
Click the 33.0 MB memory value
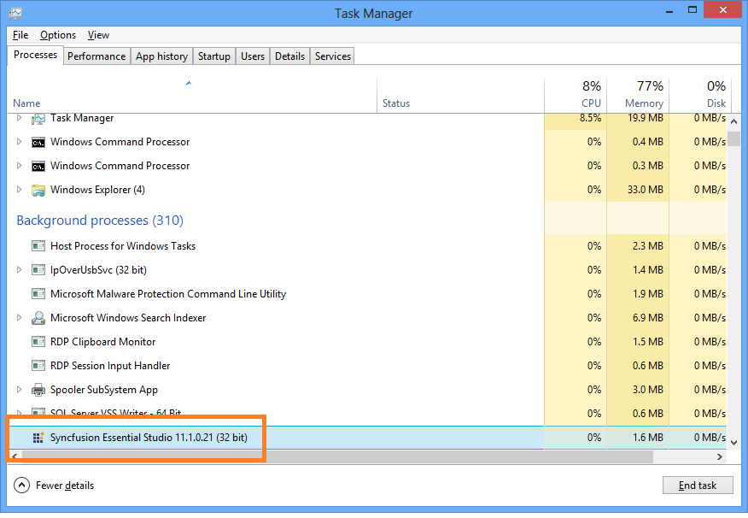tap(645, 190)
